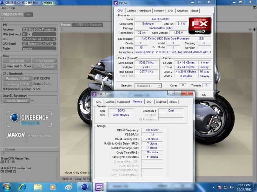Run Rendering (x CPU) benchmark
Viewport: 257px width, 192px height.
[x=17, y=84]
